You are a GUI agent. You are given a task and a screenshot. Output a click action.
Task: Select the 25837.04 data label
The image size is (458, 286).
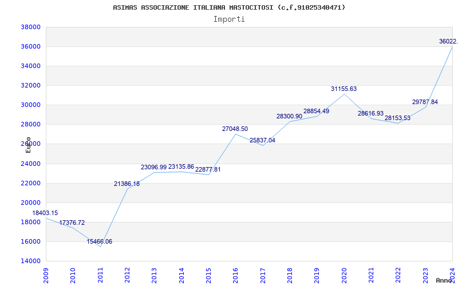click(x=262, y=140)
